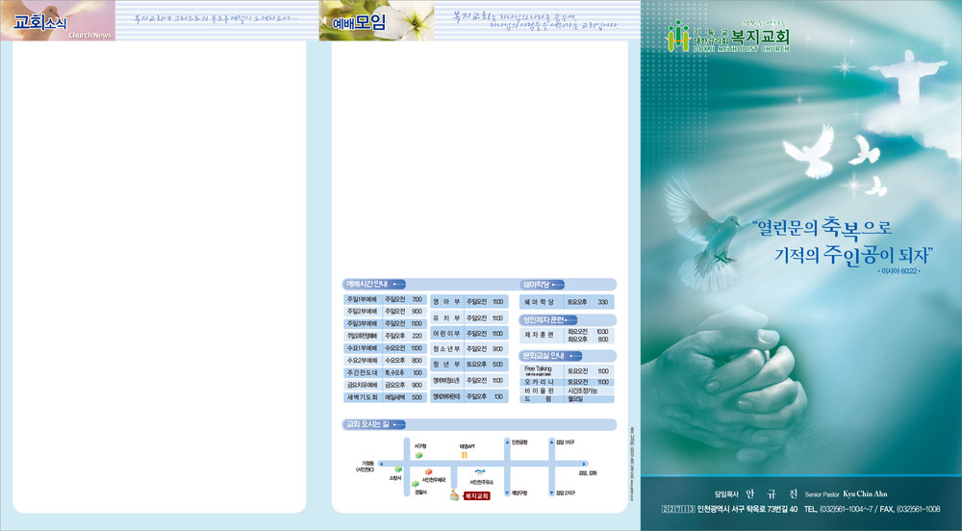Click the up arrow toward 인천공항

point(507,442)
